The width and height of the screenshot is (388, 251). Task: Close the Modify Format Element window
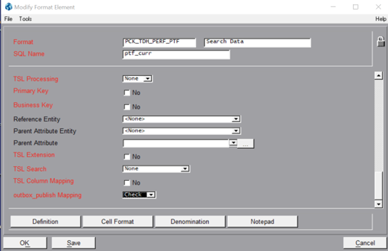[378, 7]
